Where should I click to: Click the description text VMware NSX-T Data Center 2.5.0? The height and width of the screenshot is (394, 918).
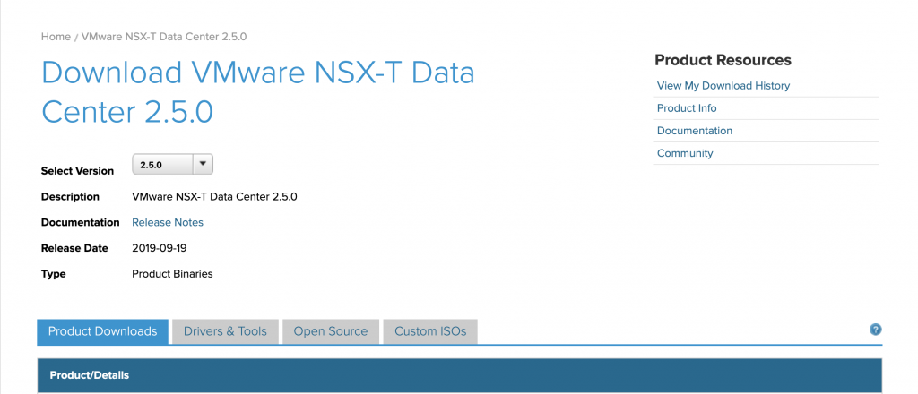pyautogui.click(x=214, y=196)
